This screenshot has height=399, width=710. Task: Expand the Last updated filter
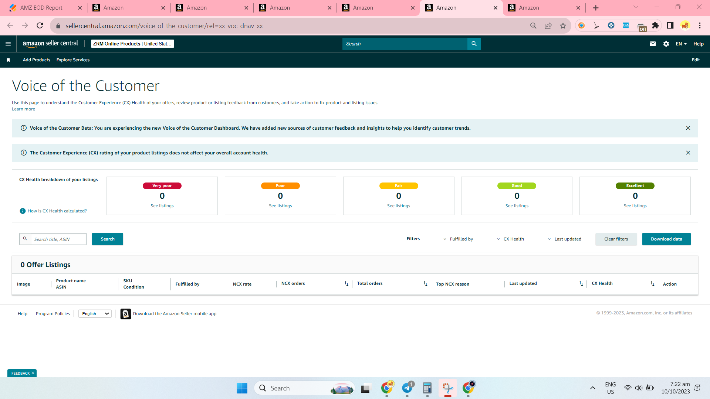point(564,239)
